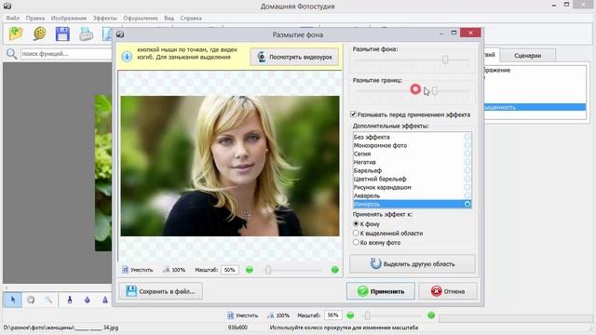The width and height of the screenshot is (596, 335).
Task: Select the К фону radio option
Action: [356, 224]
